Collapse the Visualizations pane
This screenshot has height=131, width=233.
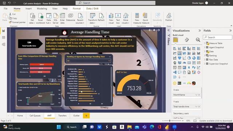tap(200, 31)
